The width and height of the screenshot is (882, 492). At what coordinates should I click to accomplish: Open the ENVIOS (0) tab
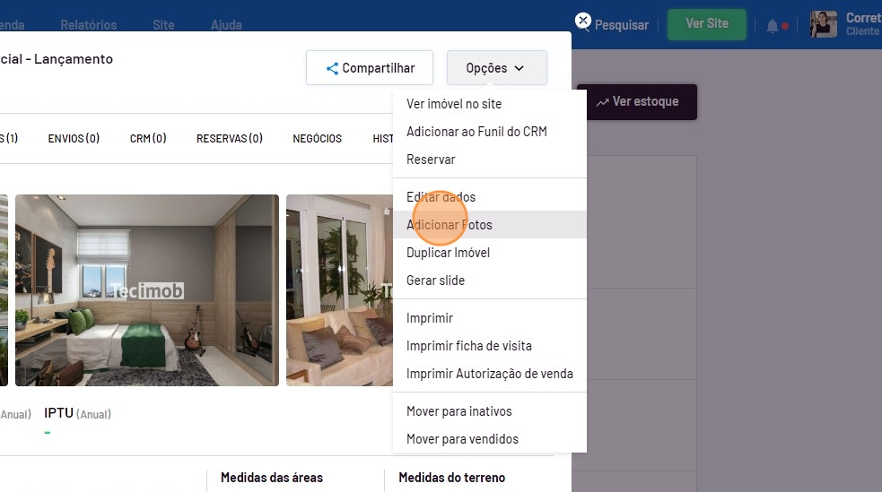coord(74,139)
